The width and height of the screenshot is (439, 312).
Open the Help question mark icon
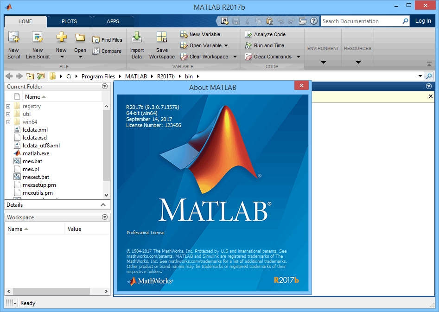(x=314, y=21)
